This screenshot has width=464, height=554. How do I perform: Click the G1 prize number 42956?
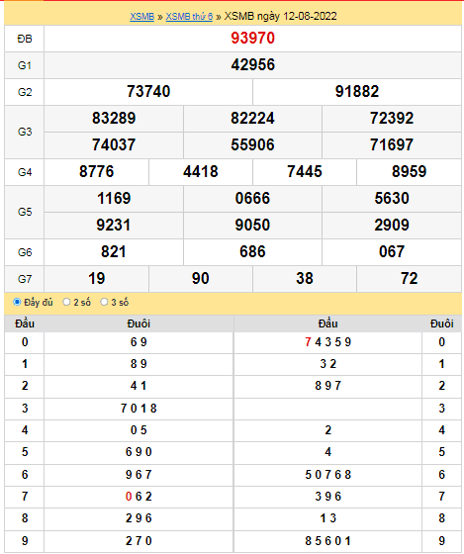coord(252,65)
